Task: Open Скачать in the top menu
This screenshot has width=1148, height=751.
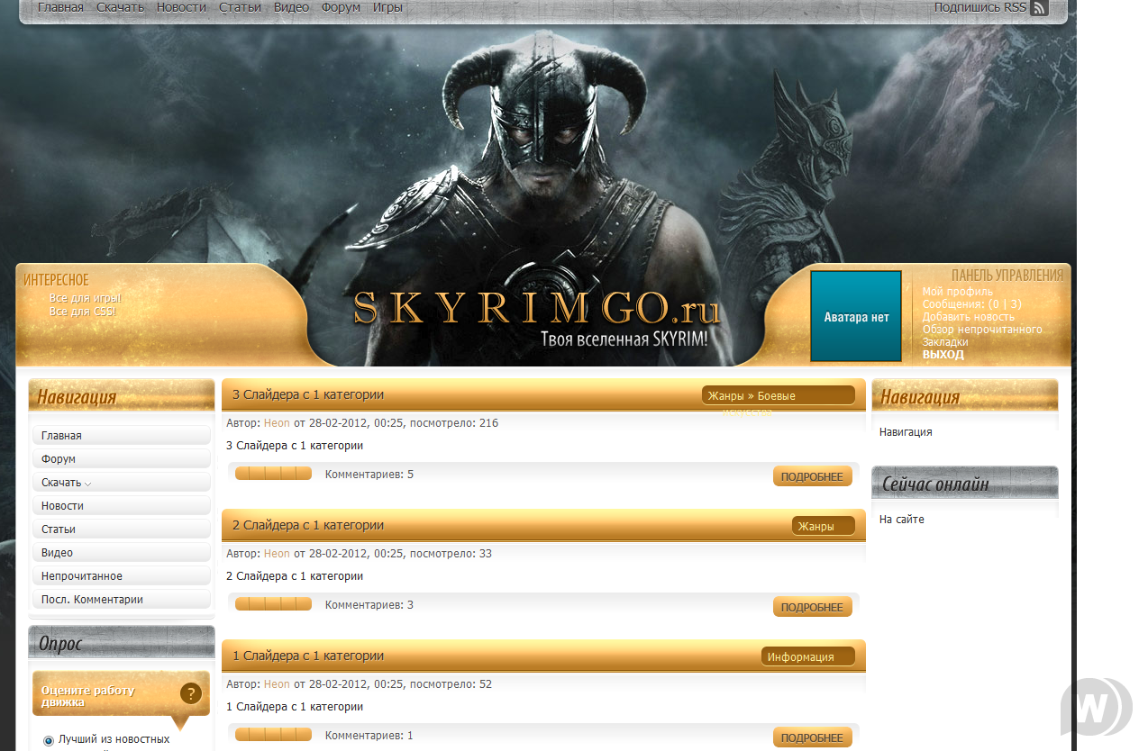Action: coord(120,7)
